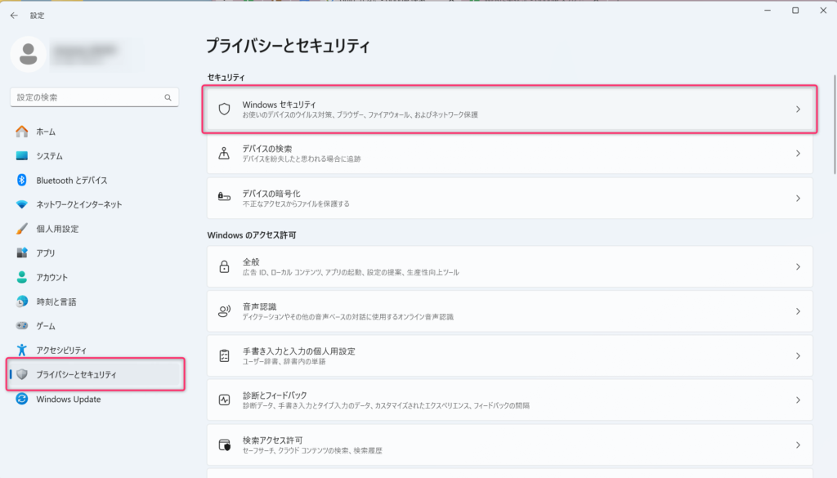Click the back arrow in Settings title bar
The width and height of the screenshot is (837, 478).
click(14, 16)
